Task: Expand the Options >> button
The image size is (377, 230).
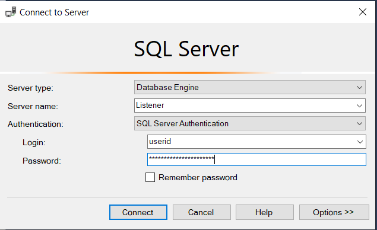Action: tap(334, 212)
